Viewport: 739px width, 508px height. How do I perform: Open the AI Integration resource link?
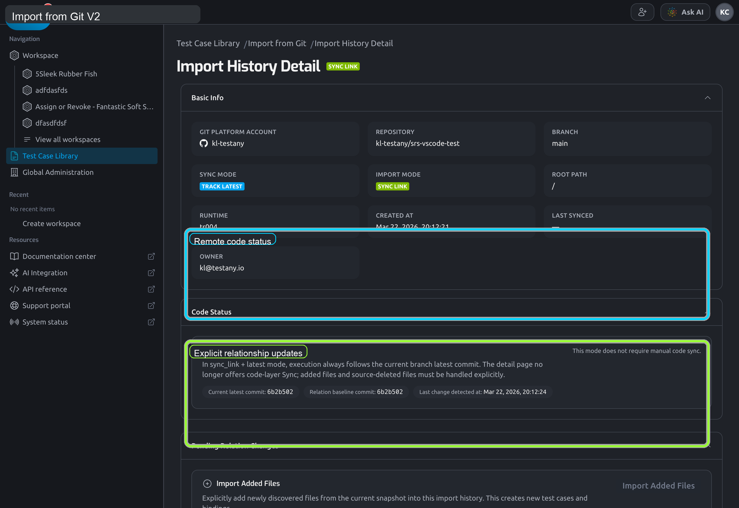tap(45, 273)
